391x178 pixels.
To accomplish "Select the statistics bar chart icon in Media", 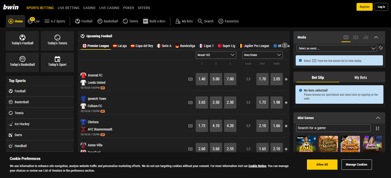I will click(366, 37).
